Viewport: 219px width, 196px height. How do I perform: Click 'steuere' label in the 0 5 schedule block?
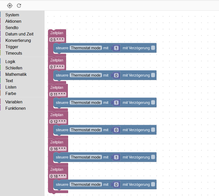[x=62, y=48]
